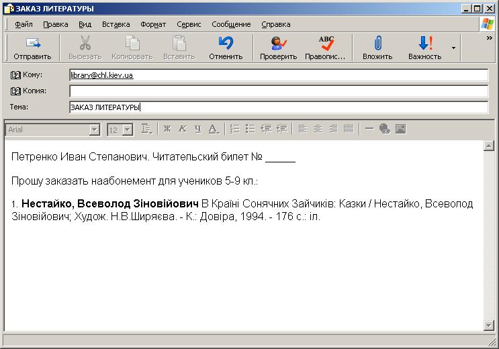
Task: Send the message with Отправить
Action: point(32,48)
